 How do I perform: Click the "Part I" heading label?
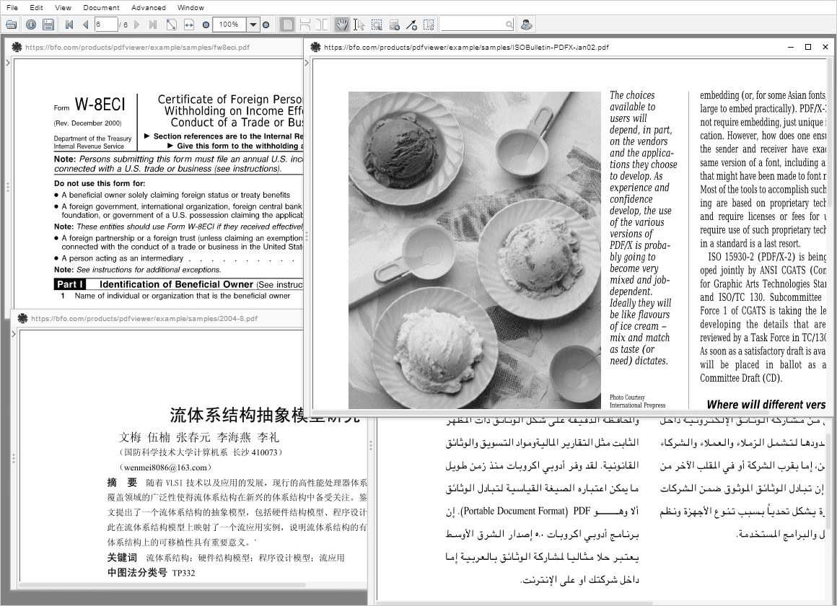(70, 284)
